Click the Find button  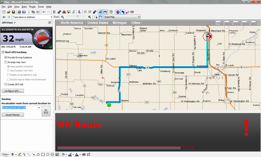click(56, 17)
